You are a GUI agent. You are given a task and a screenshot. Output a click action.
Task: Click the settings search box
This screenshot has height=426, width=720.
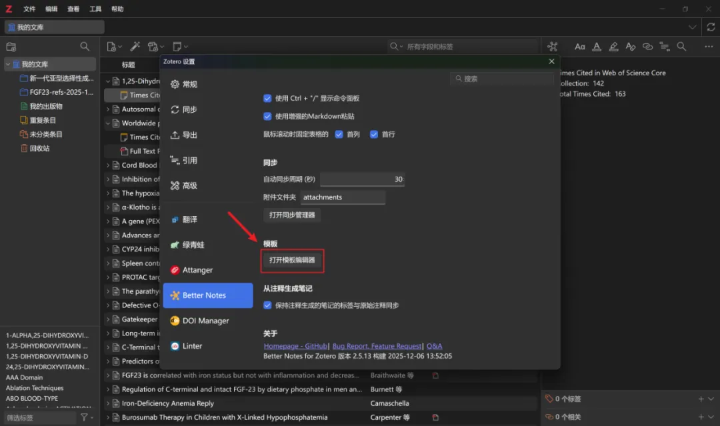[502, 79]
